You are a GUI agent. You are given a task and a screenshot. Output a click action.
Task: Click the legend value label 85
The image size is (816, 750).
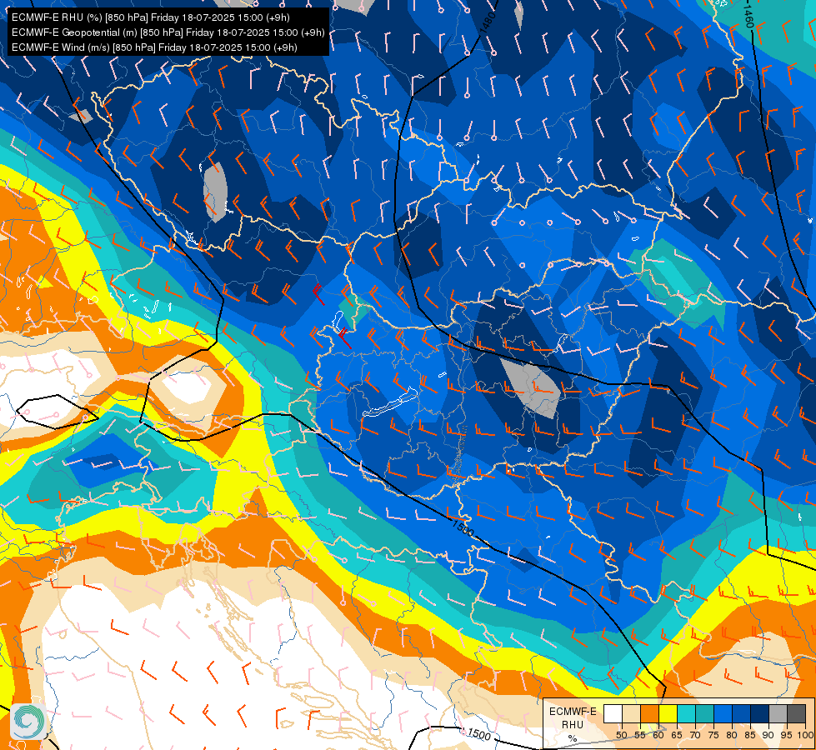coord(750,735)
